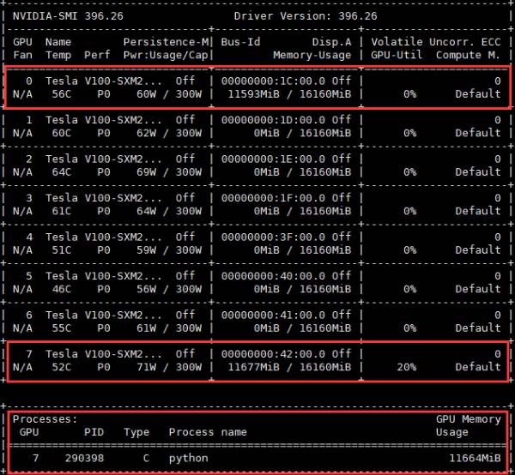Click bus ID 00000000:40:00.0
This screenshot has height=475, width=515.
pyautogui.click(x=273, y=276)
